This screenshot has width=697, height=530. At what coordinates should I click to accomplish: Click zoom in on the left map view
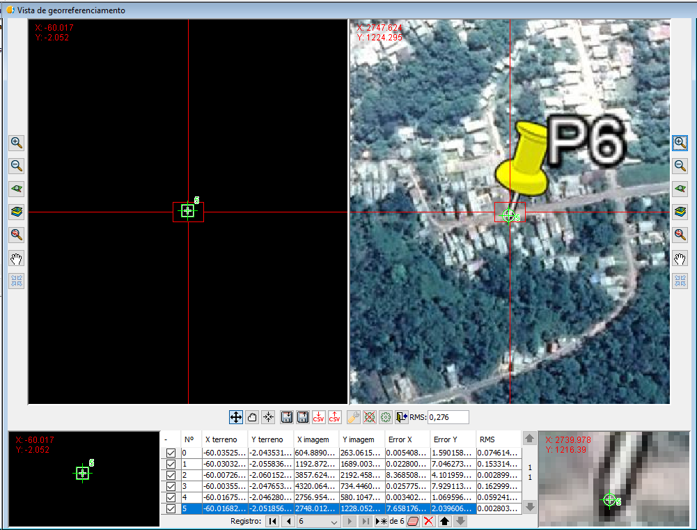click(17, 143)
